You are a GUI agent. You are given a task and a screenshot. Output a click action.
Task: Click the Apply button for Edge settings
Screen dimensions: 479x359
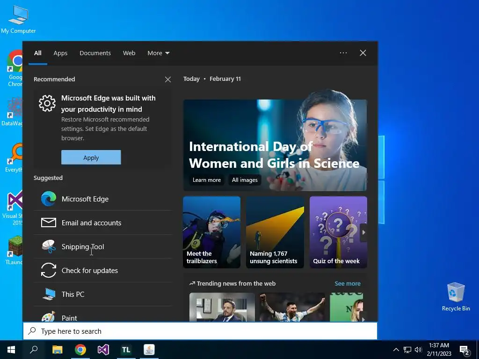(x=91, y=158)
